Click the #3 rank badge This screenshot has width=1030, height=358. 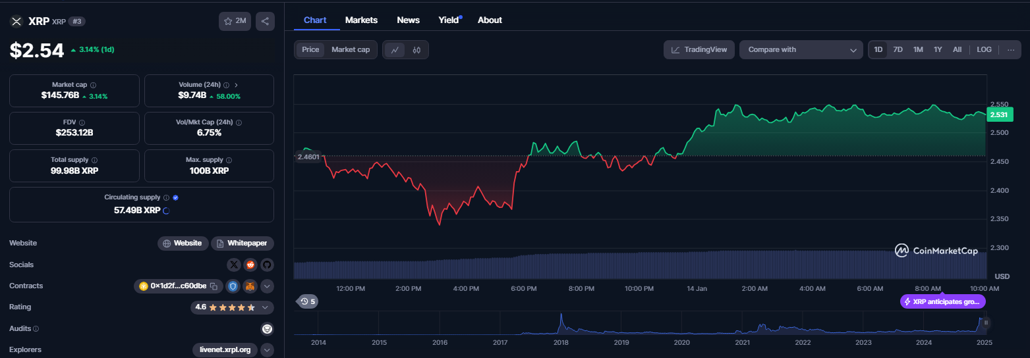point(76,21)
